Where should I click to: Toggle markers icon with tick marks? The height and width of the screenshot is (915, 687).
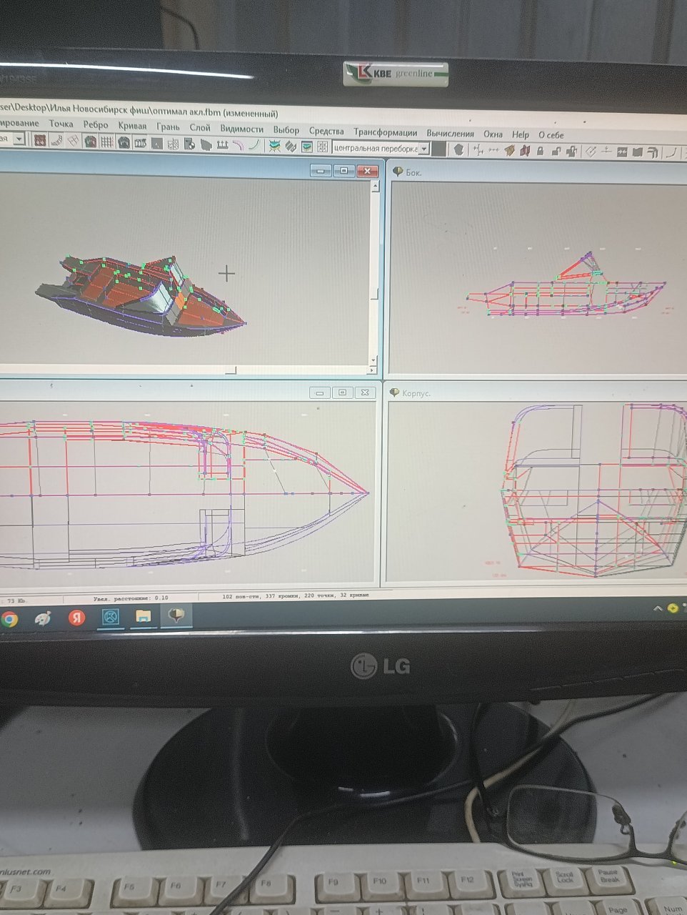tap(222, 145)
